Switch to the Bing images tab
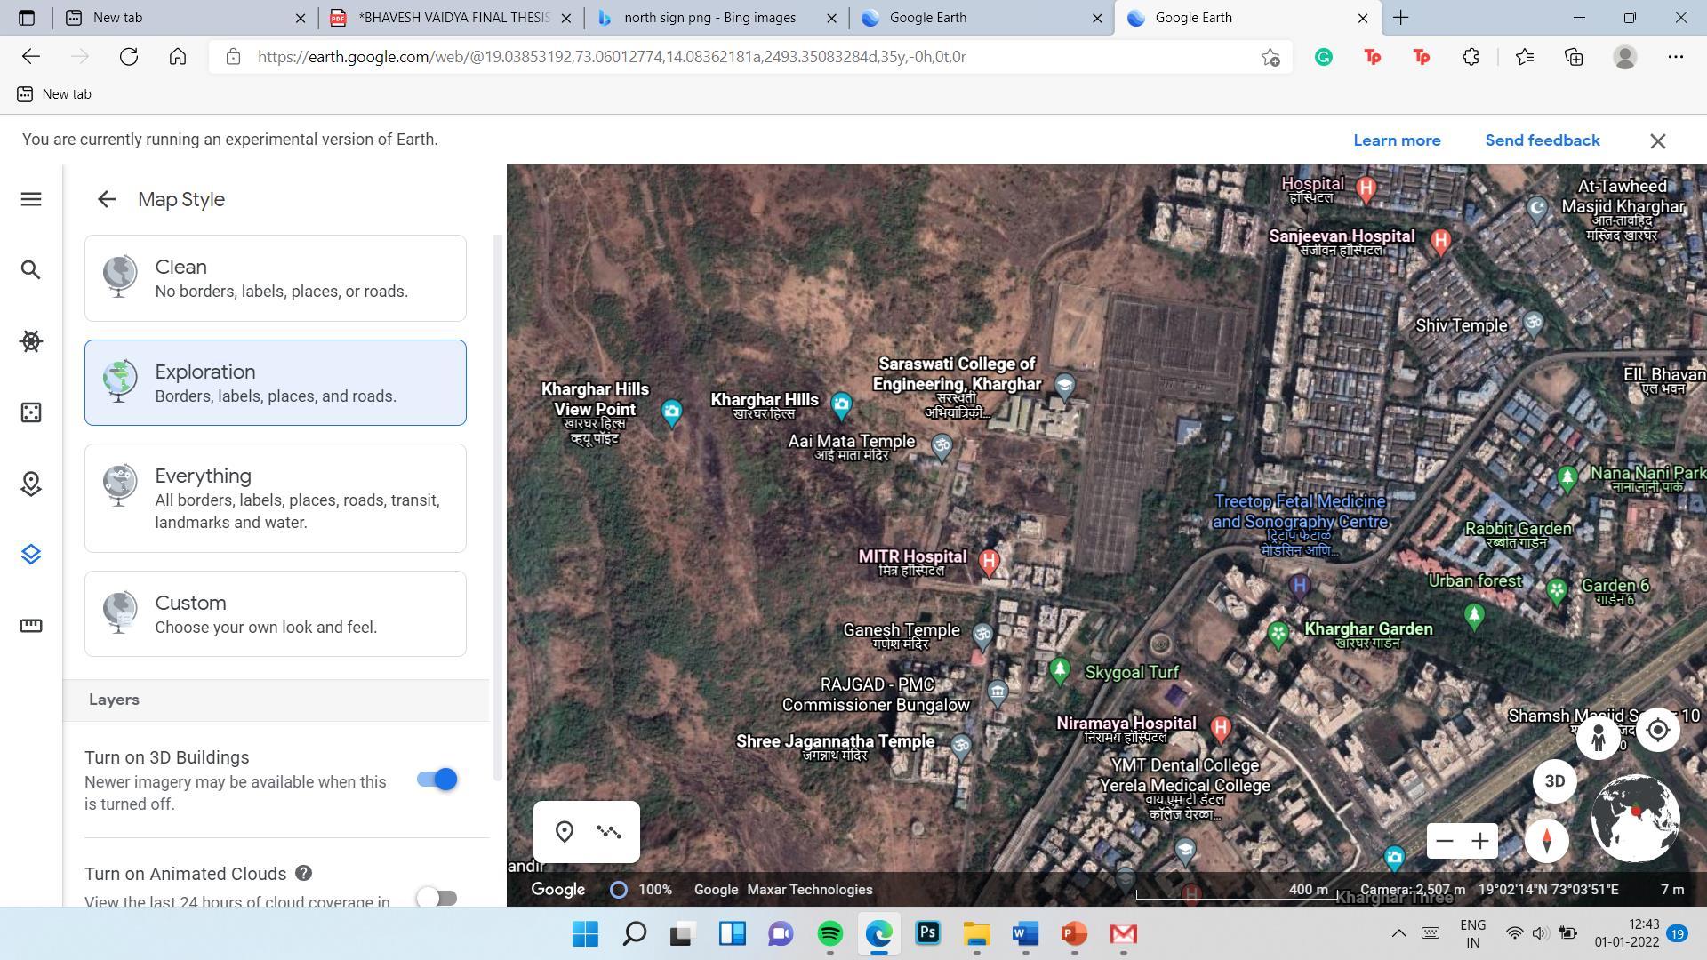This screenshot has height=960, width=1707. pyautogui.click(x=709, y=18)
